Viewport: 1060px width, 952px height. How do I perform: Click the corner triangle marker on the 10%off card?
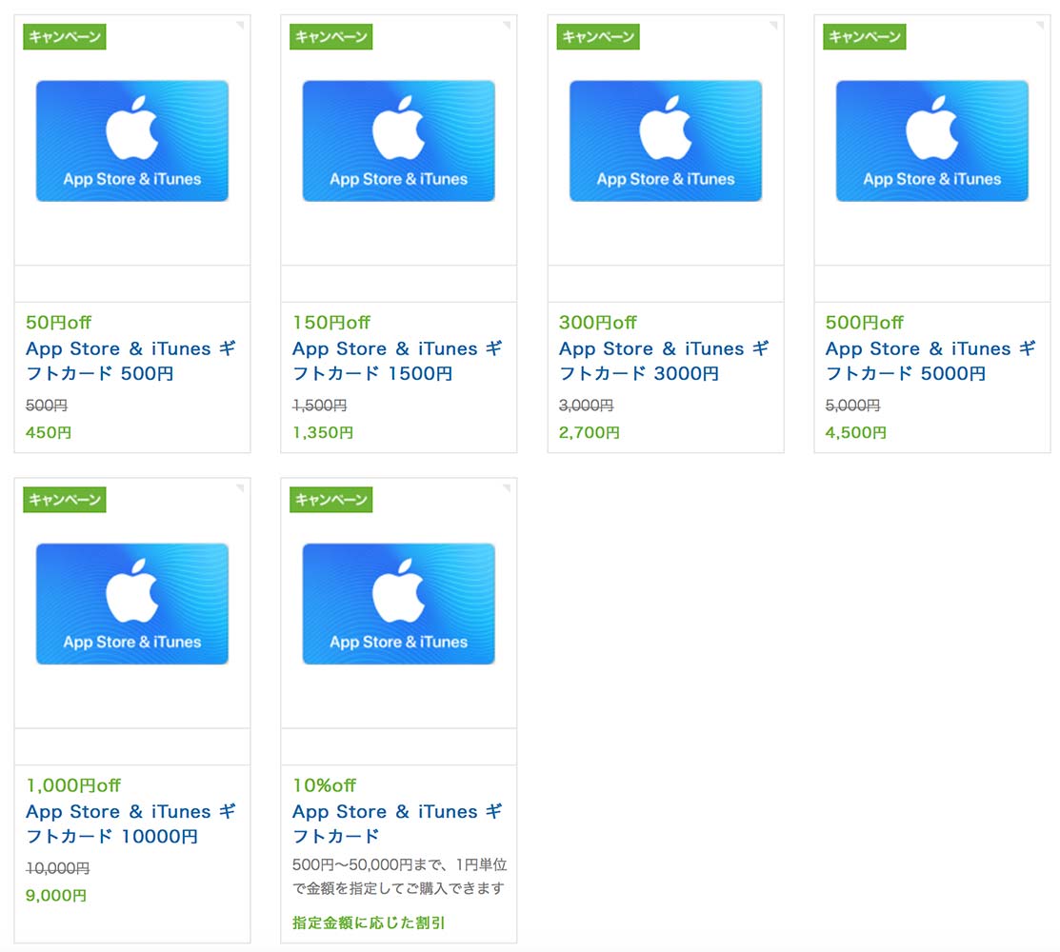tap(507, 487)
